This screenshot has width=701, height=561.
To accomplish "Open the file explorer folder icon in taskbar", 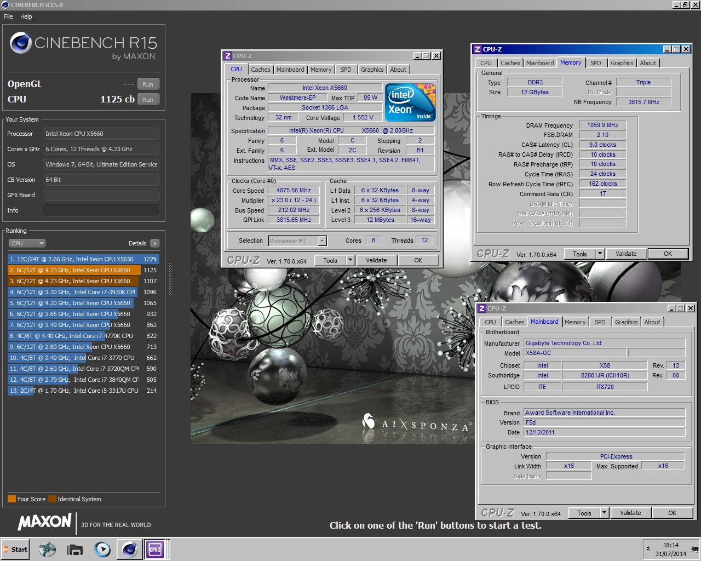I will [74, 549].
